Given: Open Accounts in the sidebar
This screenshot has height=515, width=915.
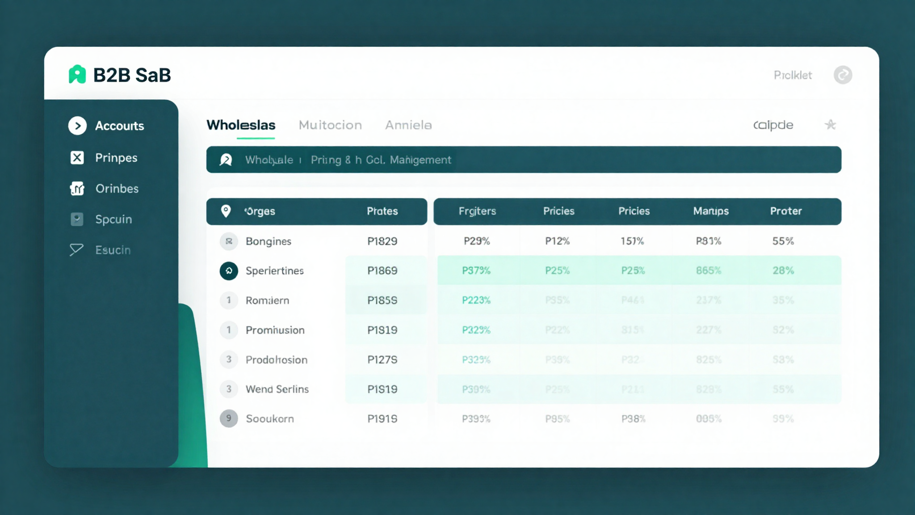Looking at the screenshot, I should (119, 126).
